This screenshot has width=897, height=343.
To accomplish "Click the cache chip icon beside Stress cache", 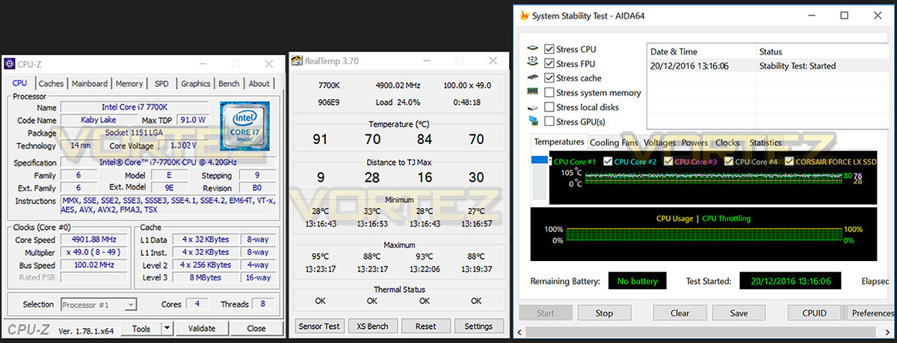I will coord(533,78).
